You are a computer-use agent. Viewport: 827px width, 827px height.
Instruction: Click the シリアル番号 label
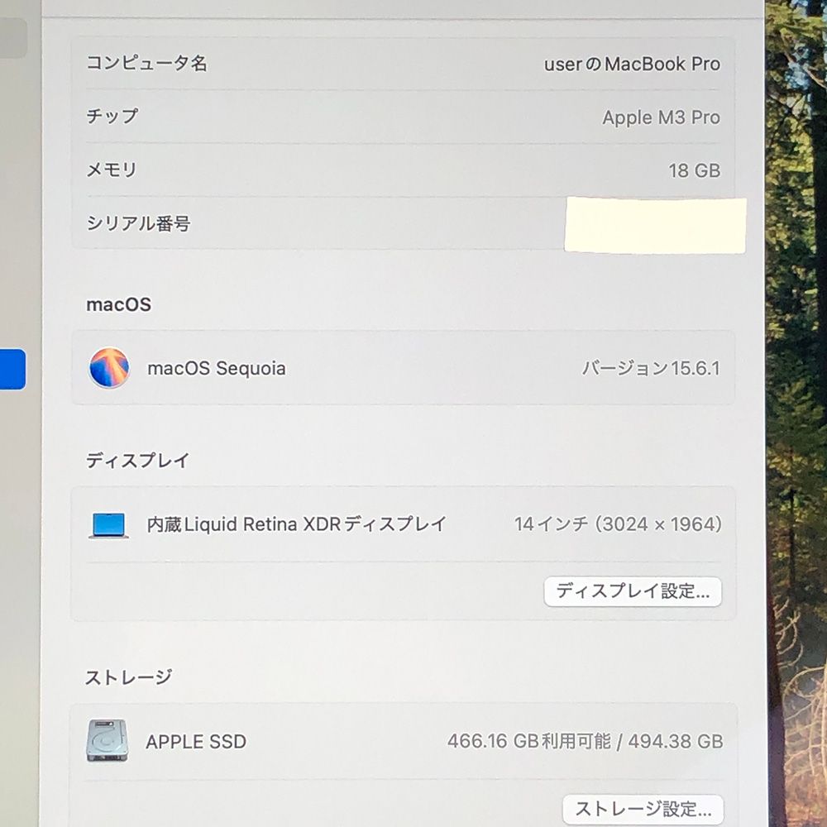point(138,223)
